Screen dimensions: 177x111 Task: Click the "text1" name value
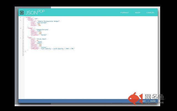click(x=40, y=43)
